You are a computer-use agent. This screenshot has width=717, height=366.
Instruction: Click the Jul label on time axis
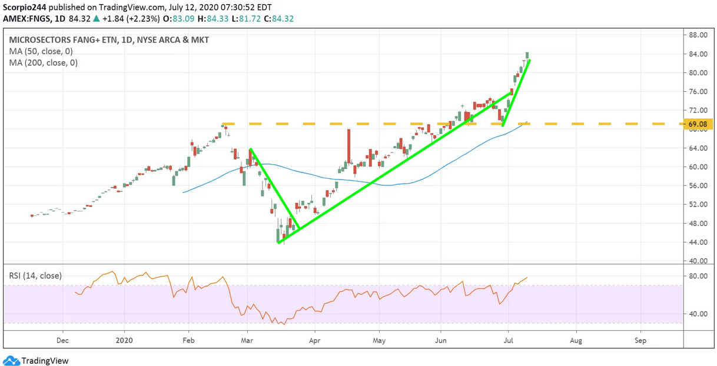(x=508, y=340)
